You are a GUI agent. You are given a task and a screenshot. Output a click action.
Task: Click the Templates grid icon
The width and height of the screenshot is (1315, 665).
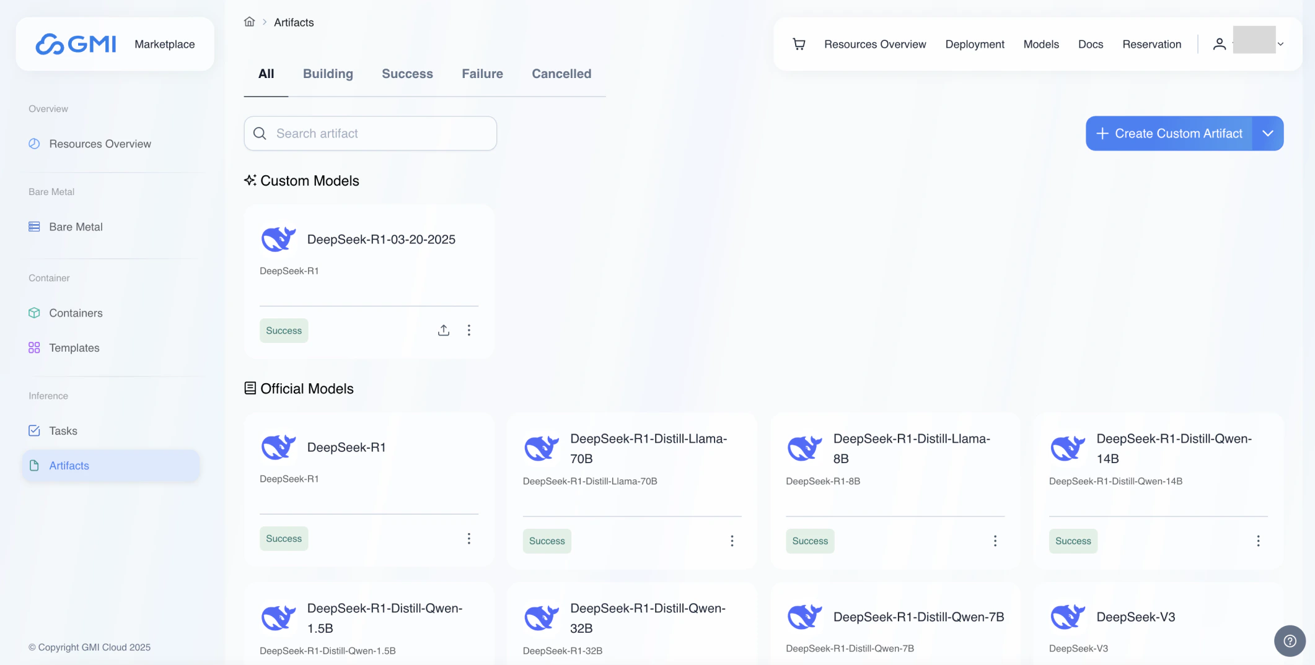[x=34, y=347]
